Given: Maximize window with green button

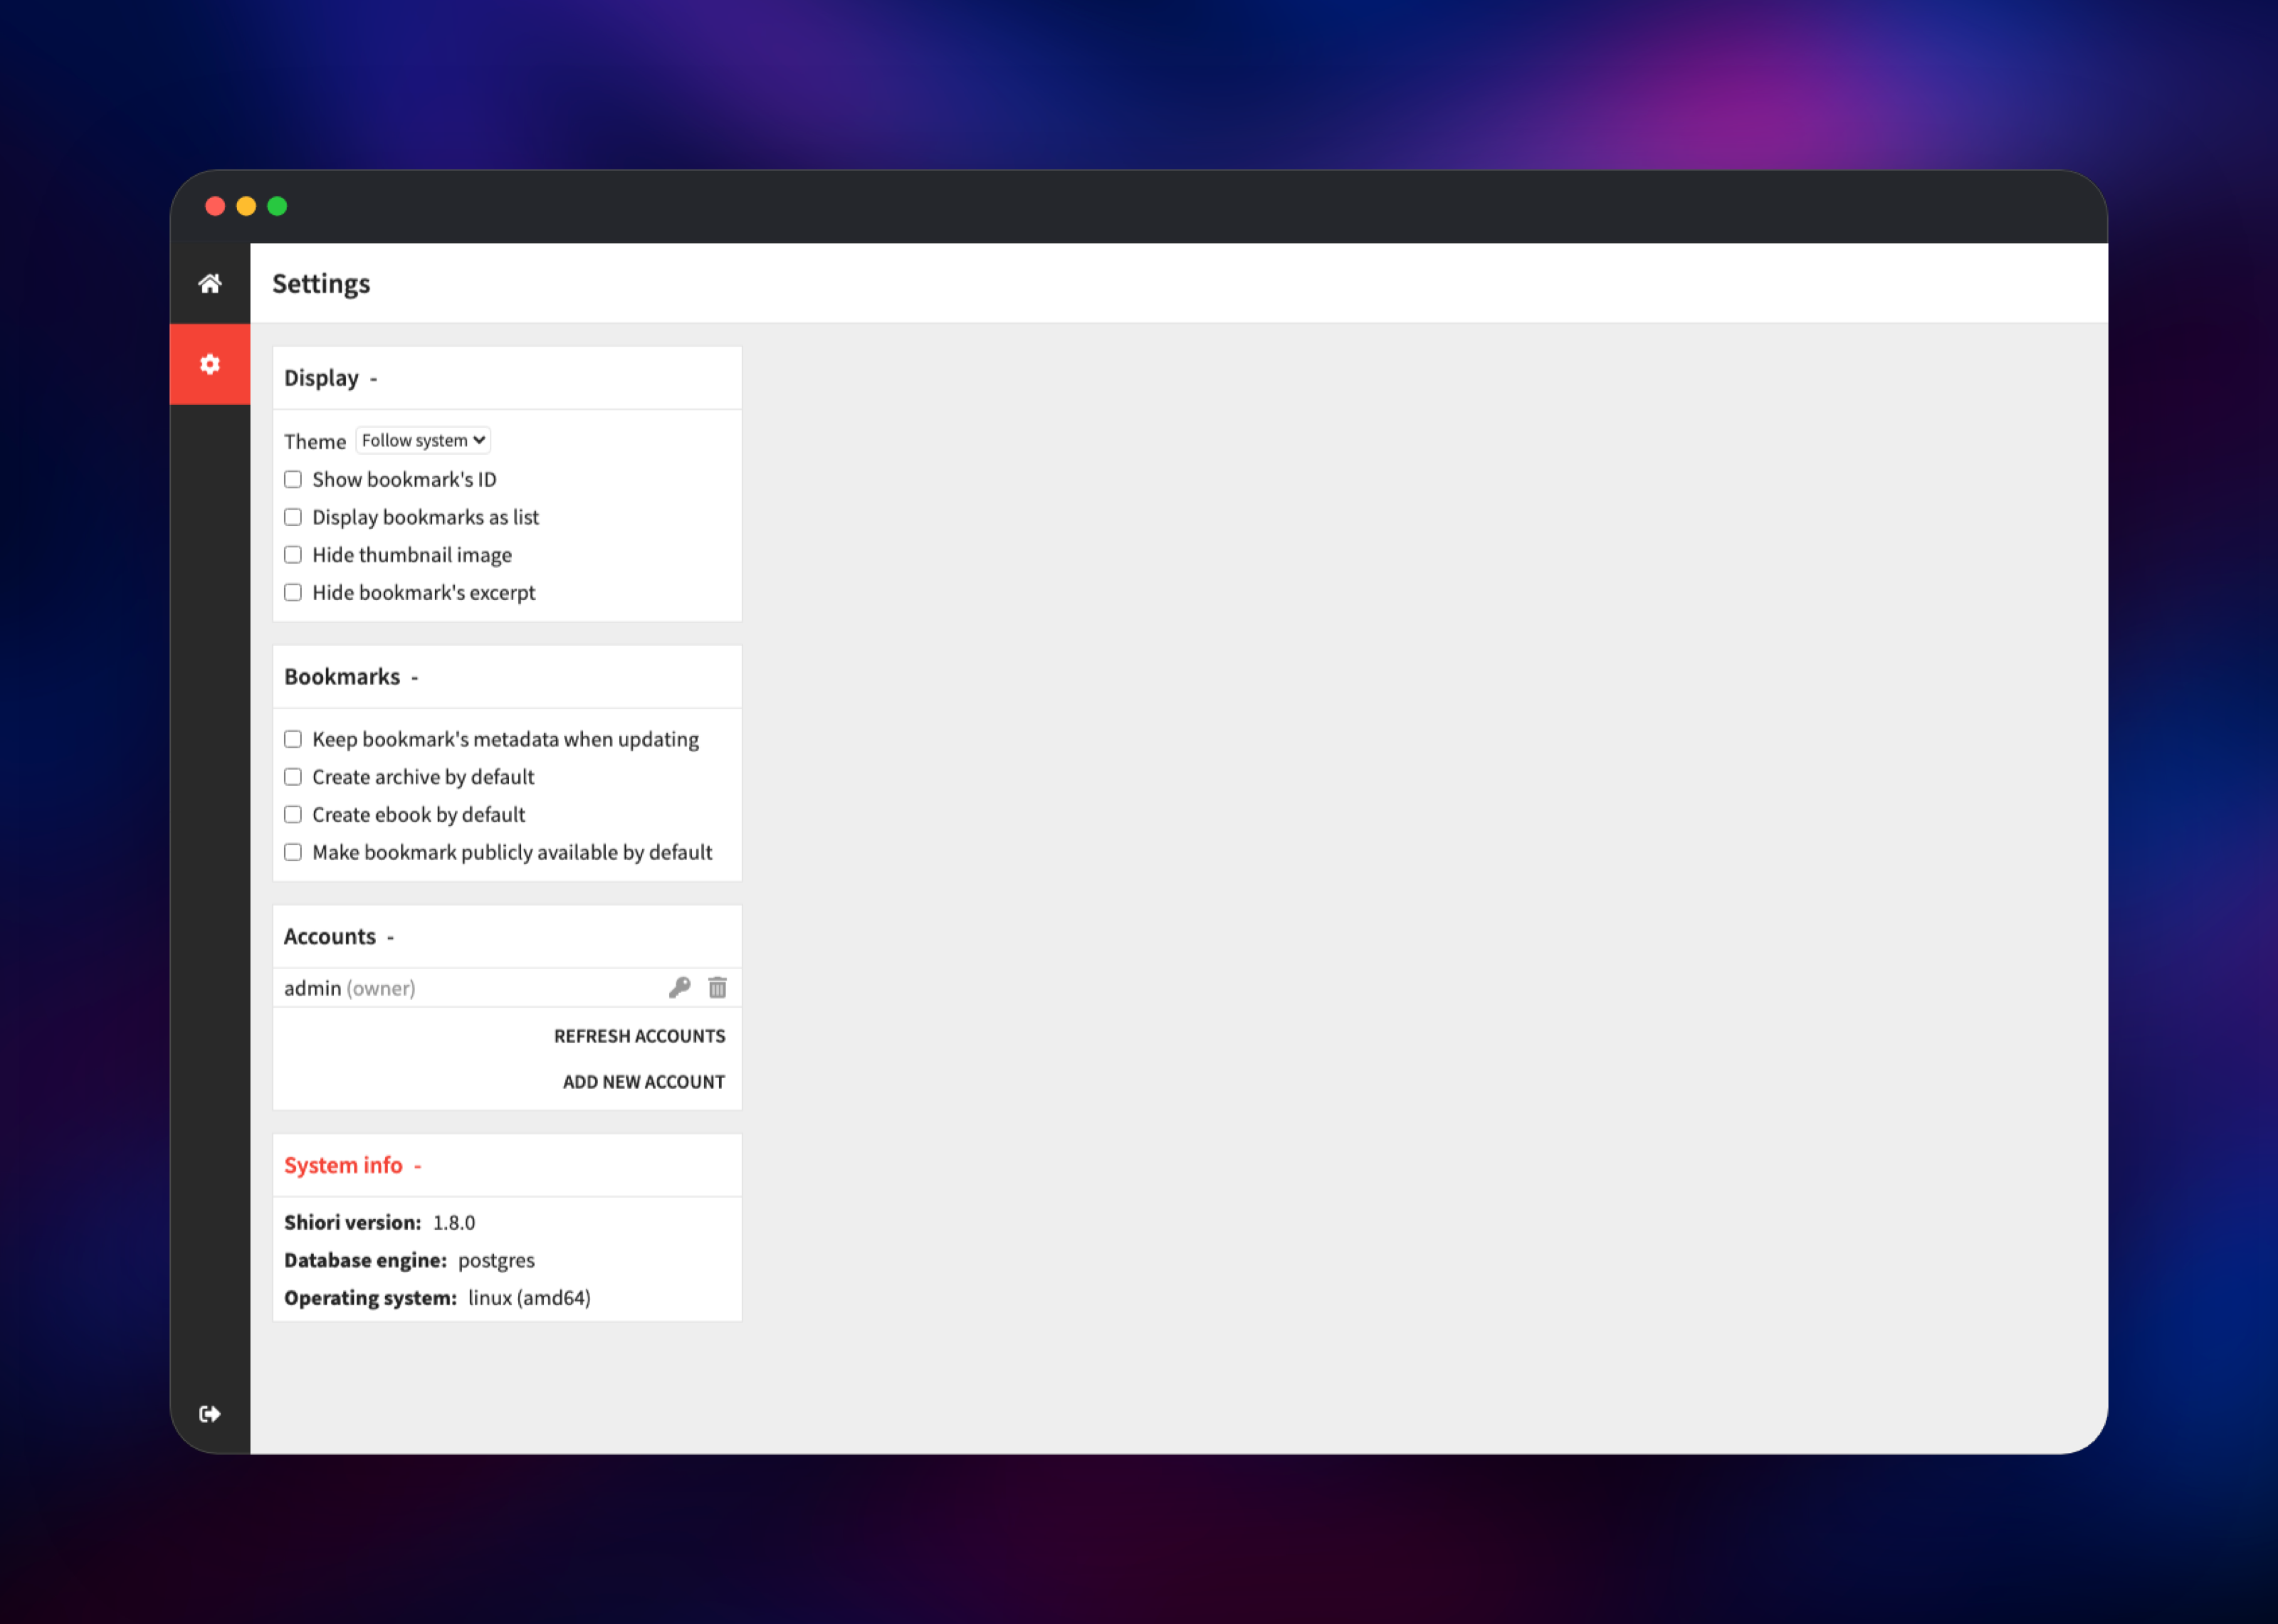Looking at the screenshot, I should point(277,207).
